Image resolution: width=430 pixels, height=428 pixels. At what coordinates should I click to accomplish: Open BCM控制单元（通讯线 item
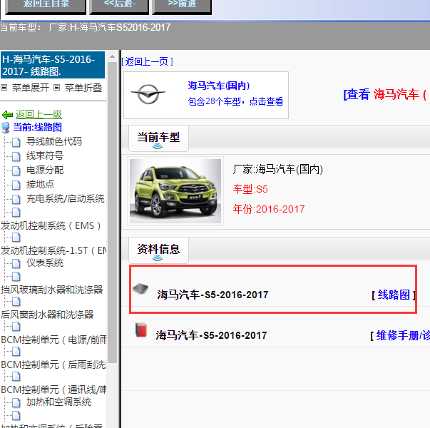coord(53,389)
